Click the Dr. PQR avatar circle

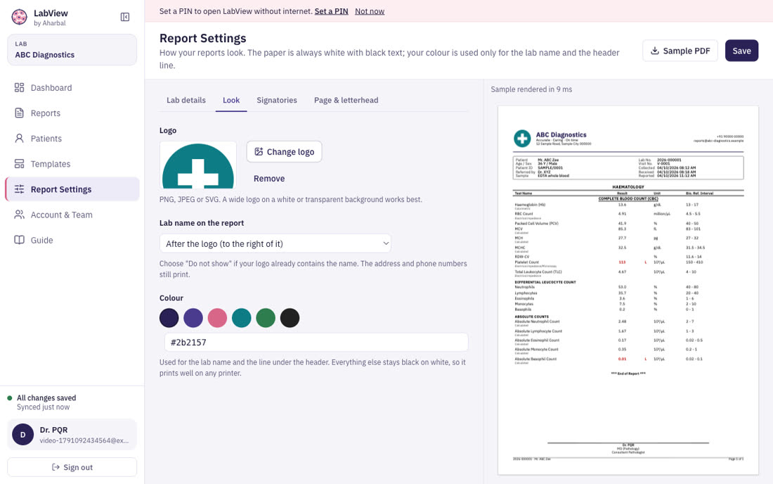click(x=22, y=435)
